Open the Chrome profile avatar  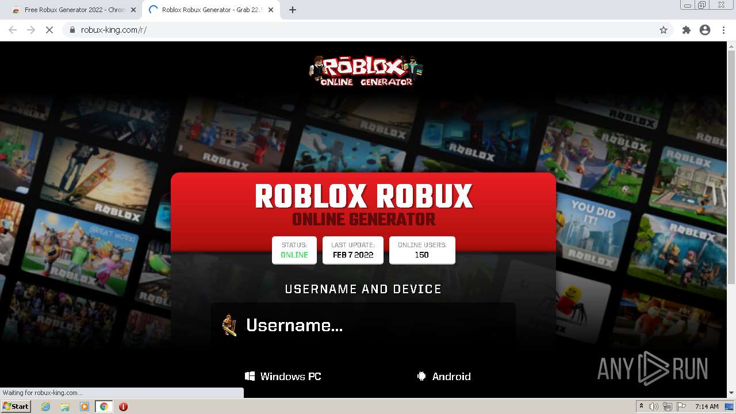[x=705, y=30]
